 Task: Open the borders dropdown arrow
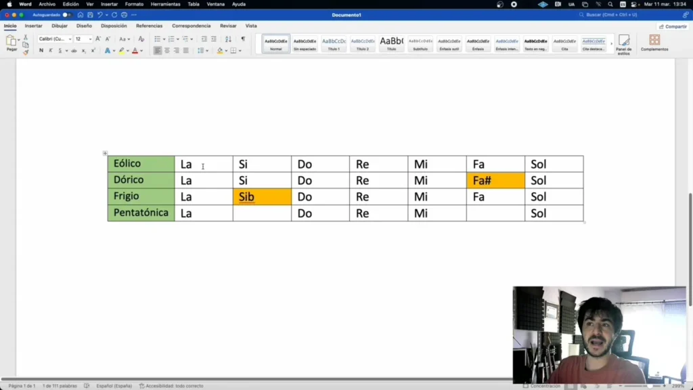(240, 51)
